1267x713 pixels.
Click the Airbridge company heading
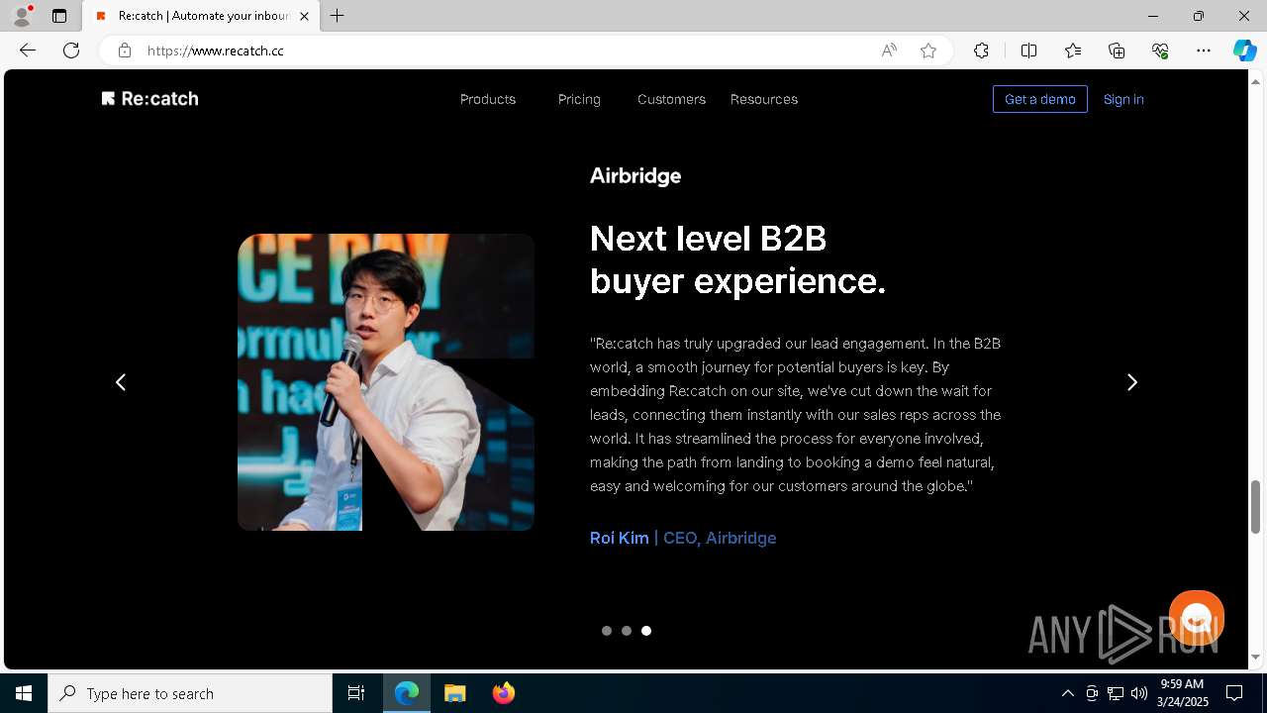point(635,175)
